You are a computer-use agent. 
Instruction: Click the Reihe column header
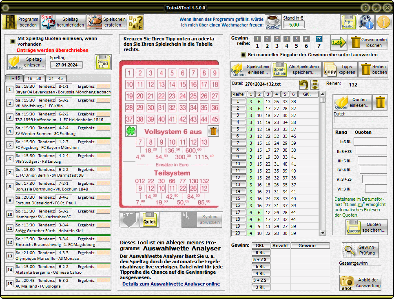pos(238,94)
